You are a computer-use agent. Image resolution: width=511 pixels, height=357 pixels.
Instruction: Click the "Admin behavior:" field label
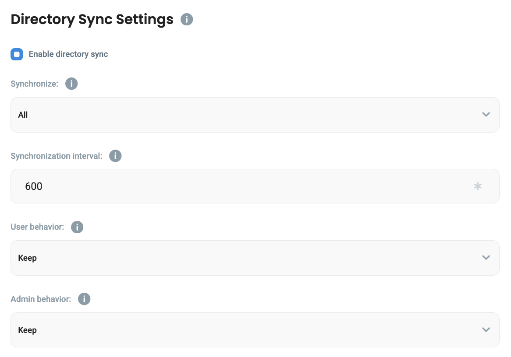click(41, 299)
